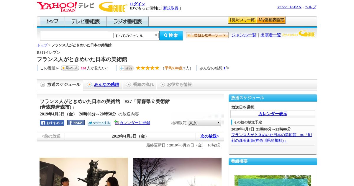The height and width of the screenshot is (186, 354).
Task: Expand the 地域設定 東京 dropdown
Action: [x=204, y=123]
